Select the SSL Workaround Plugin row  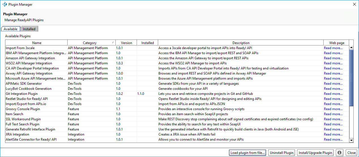point(177,119)
